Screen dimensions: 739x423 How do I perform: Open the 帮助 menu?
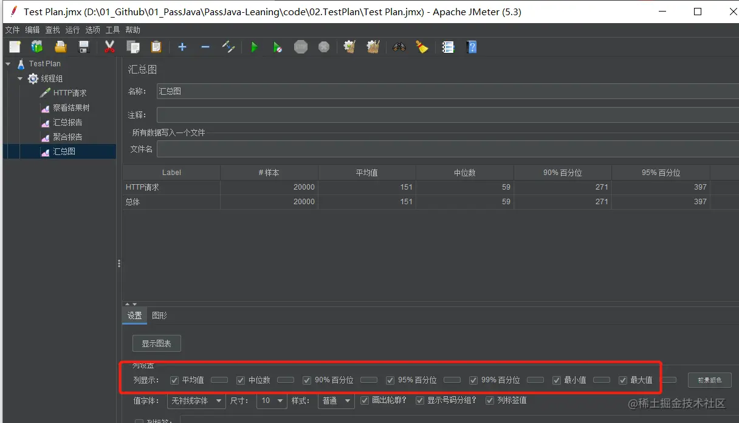[x=132, y=30]
